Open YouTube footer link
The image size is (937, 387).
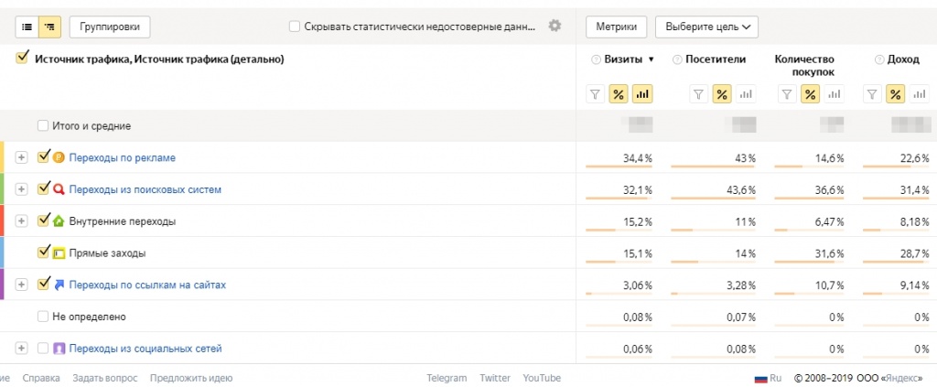click(x=542, y=378)
